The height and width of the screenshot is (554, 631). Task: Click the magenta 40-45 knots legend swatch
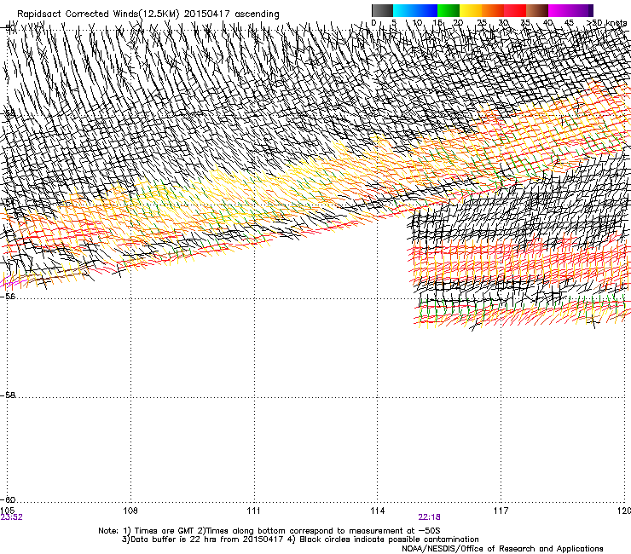pyautogui.click(x=559, y=10)
